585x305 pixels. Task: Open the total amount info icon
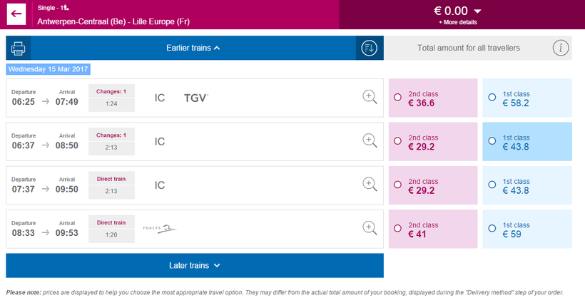(561, 48)
